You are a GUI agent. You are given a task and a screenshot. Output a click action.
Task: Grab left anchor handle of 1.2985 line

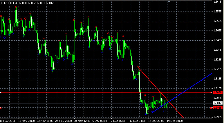1,108
